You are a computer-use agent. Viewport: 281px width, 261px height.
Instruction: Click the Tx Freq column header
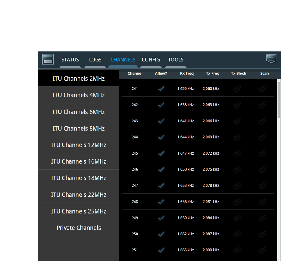(213, 73)
